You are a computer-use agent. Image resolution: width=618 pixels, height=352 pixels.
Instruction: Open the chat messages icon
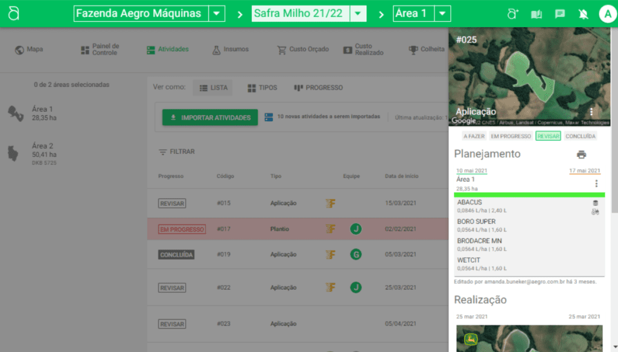click(x=559, y=13)
